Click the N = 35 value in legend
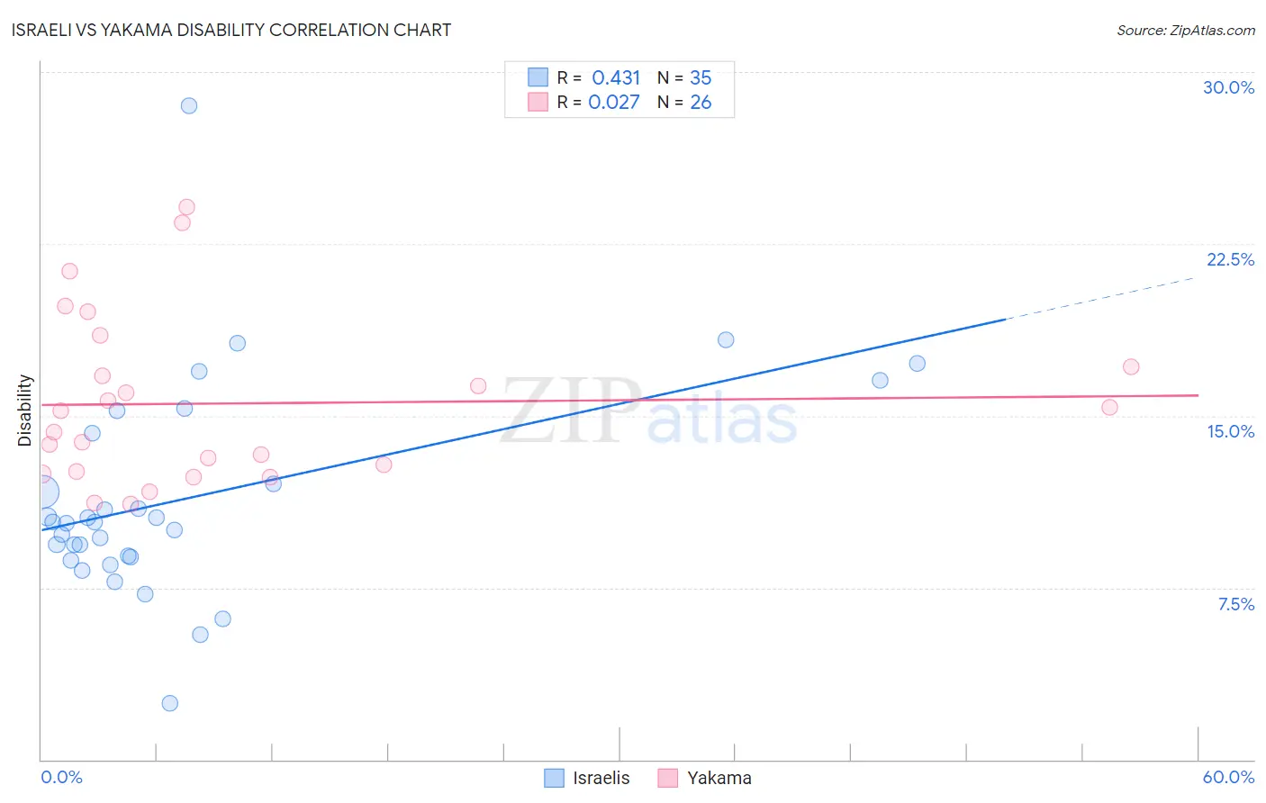 click(684, 77)
